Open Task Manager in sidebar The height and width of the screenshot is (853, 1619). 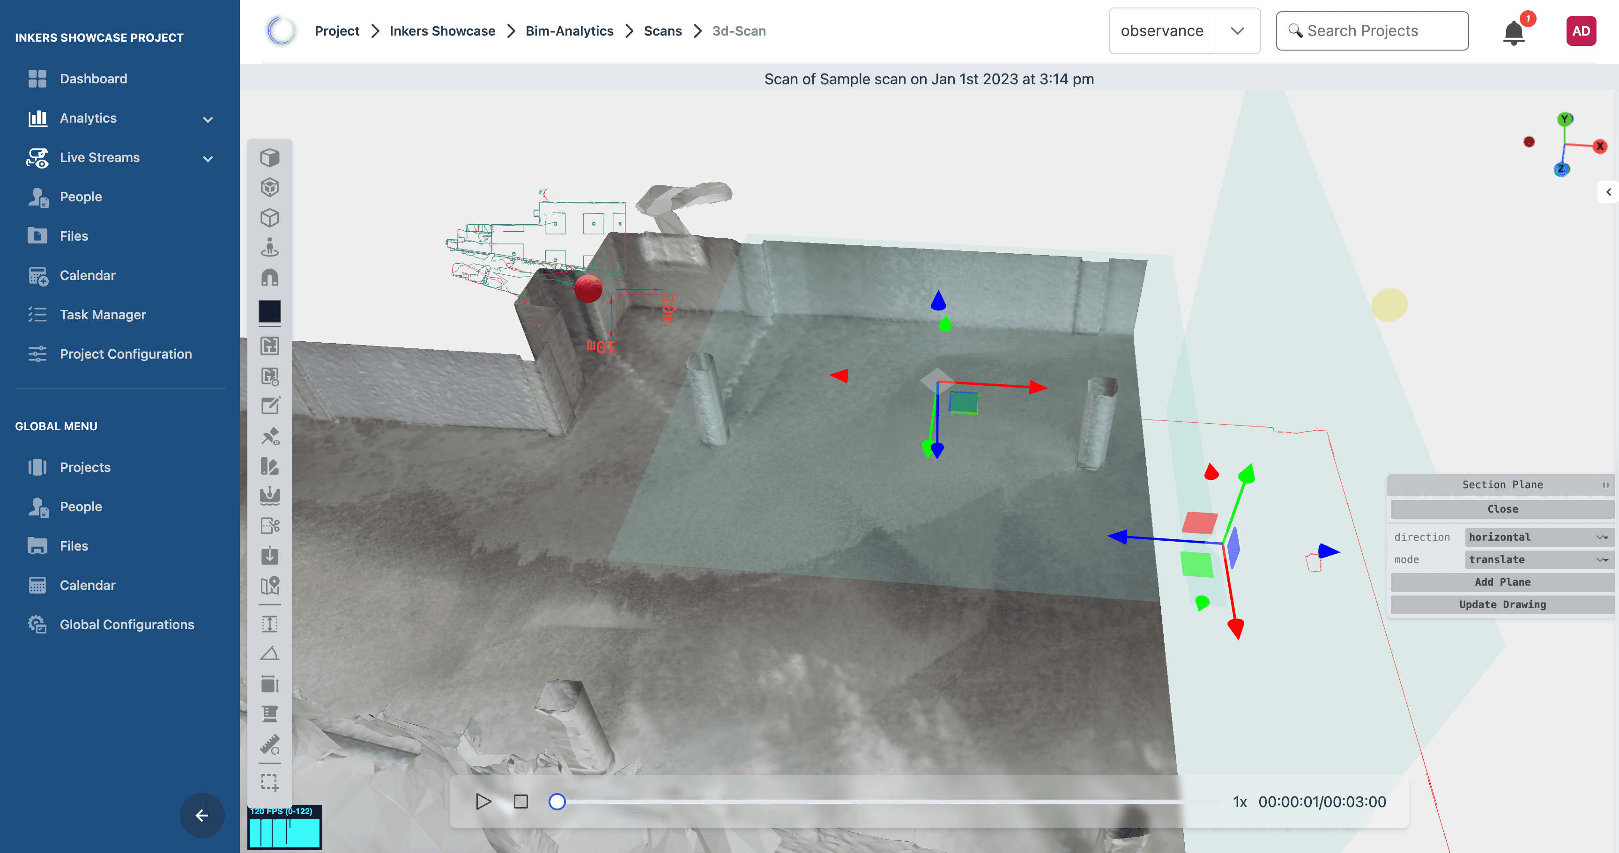click(103, 315)
